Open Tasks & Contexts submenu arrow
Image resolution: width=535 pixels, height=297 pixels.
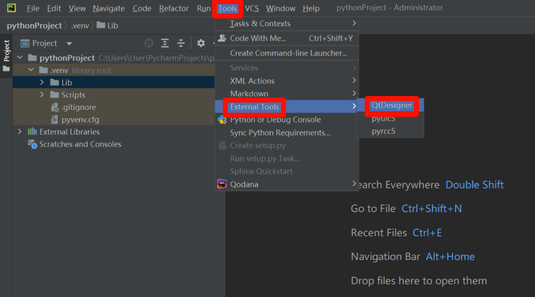click(x=354, y=23)
